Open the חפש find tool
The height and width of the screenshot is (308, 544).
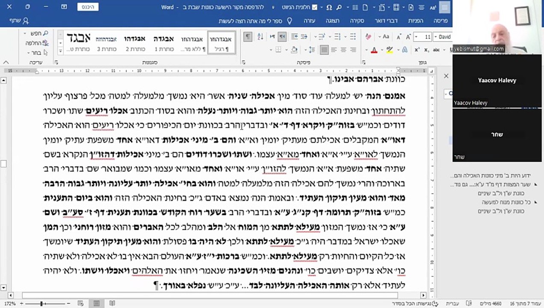coord(39,33)
